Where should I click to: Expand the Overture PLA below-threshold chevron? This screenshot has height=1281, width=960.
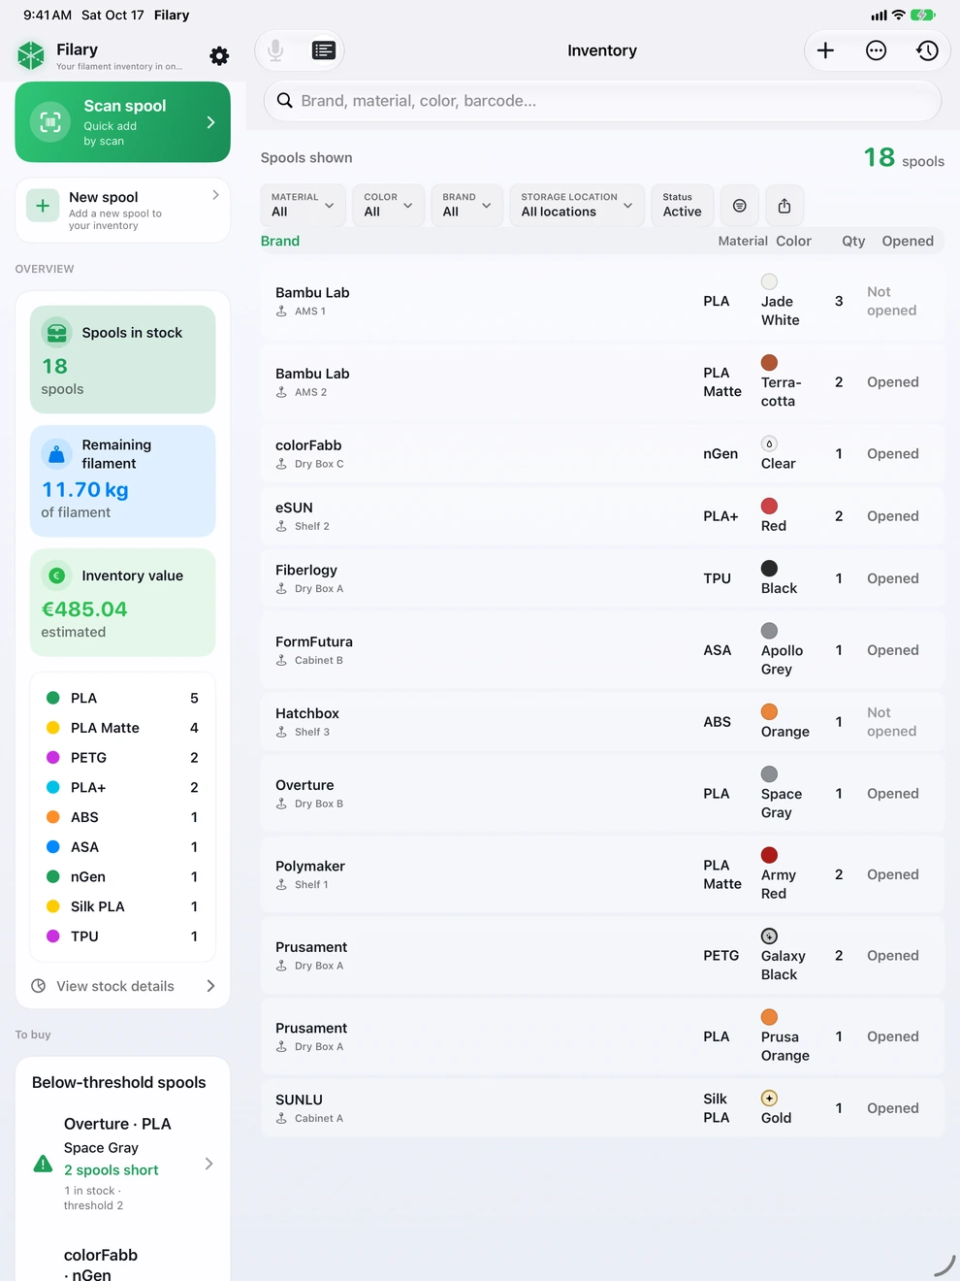[x=208, y=1164]
